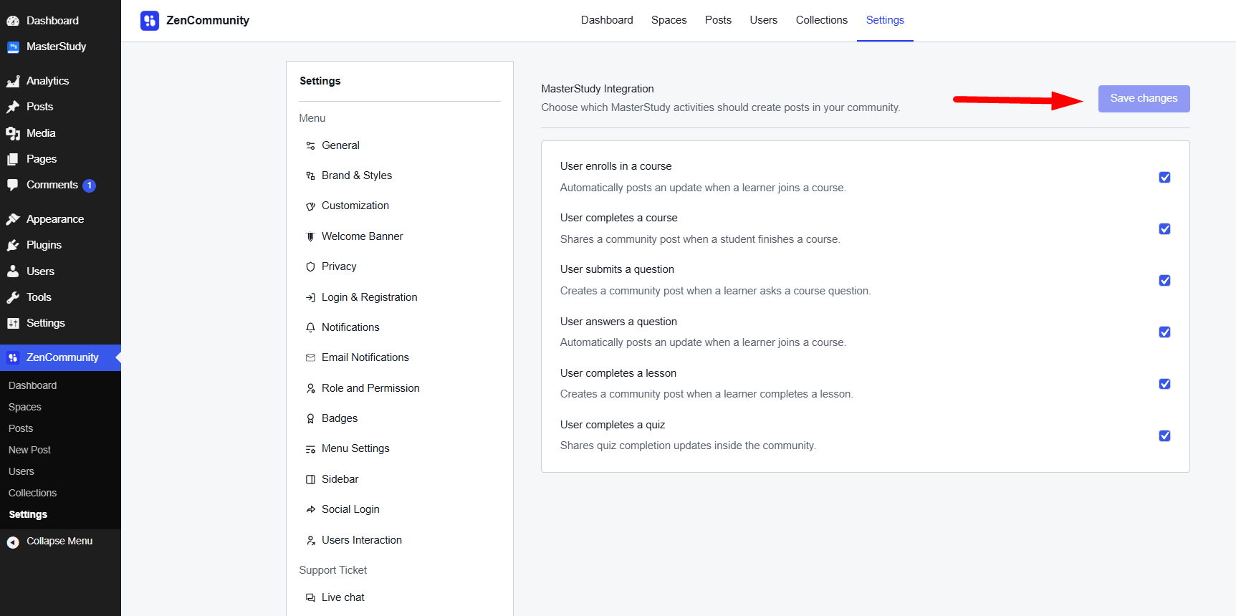Screen dimensions: 1236x616
Task: Open Role and Permission user icon
Action: [310, 388]
